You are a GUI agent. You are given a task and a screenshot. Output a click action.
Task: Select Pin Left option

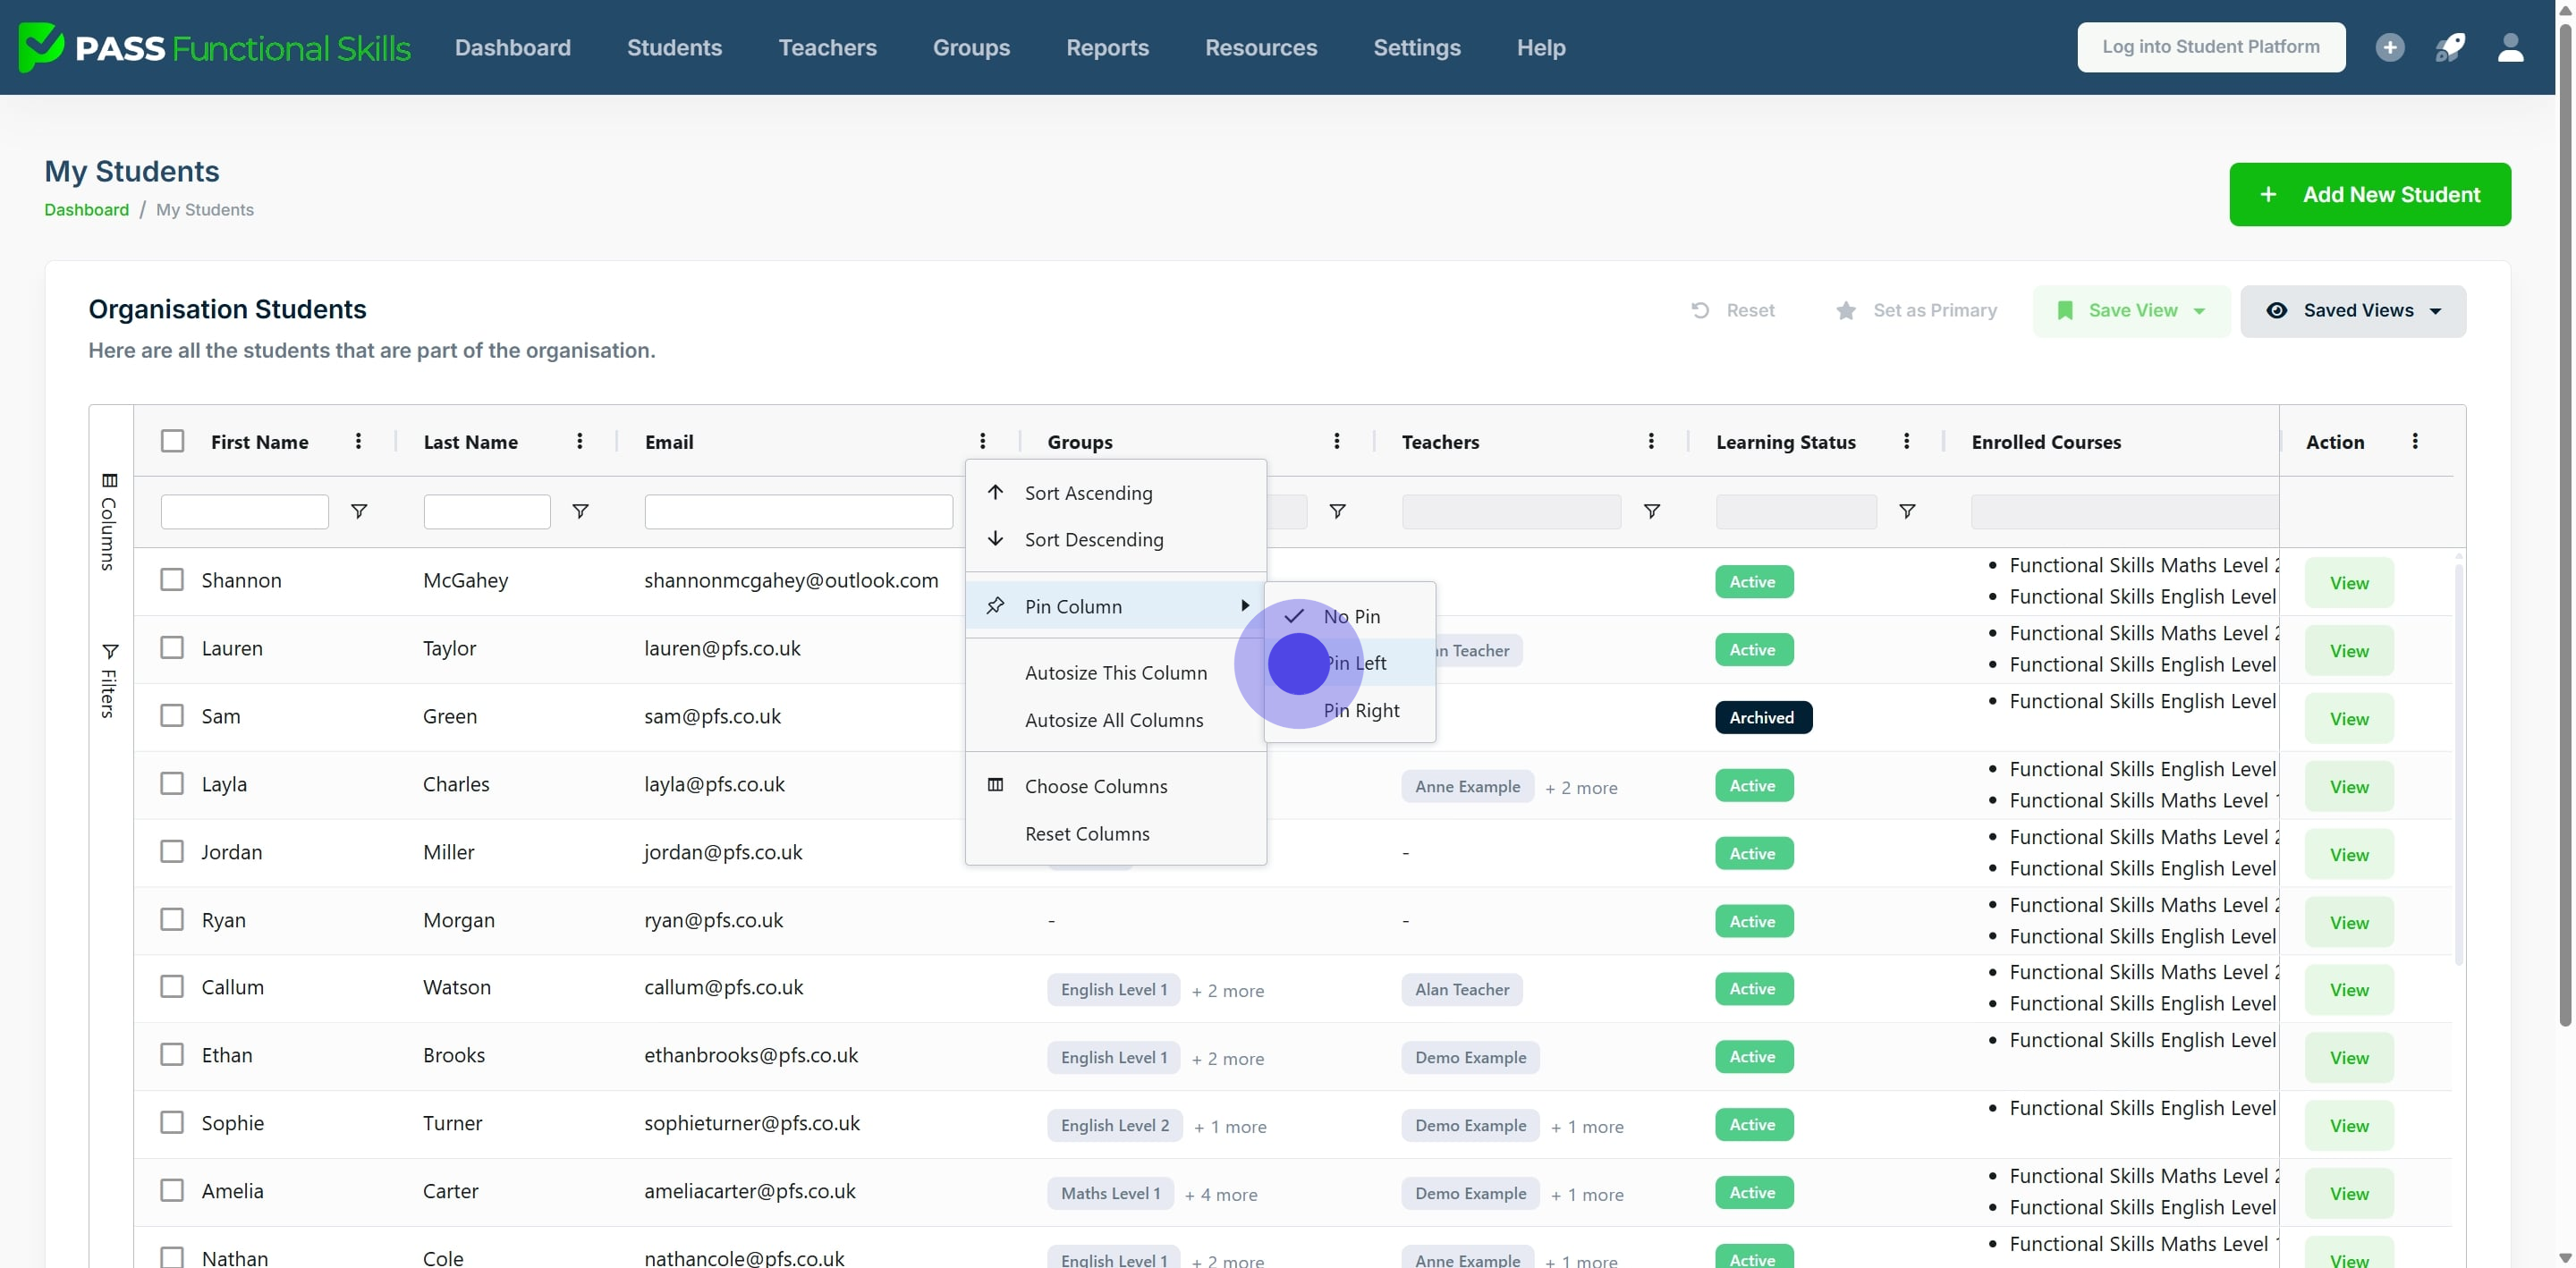point(1350,663)
